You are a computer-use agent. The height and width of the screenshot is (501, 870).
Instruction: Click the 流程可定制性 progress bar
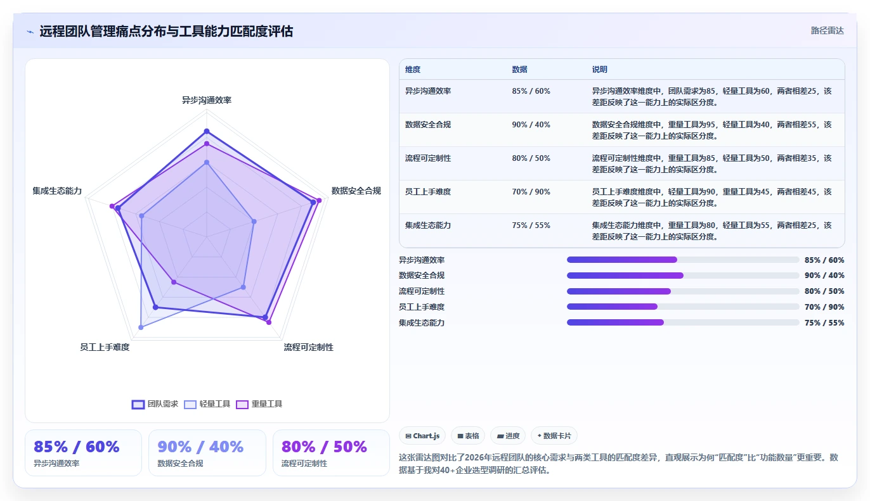(683, 291)
